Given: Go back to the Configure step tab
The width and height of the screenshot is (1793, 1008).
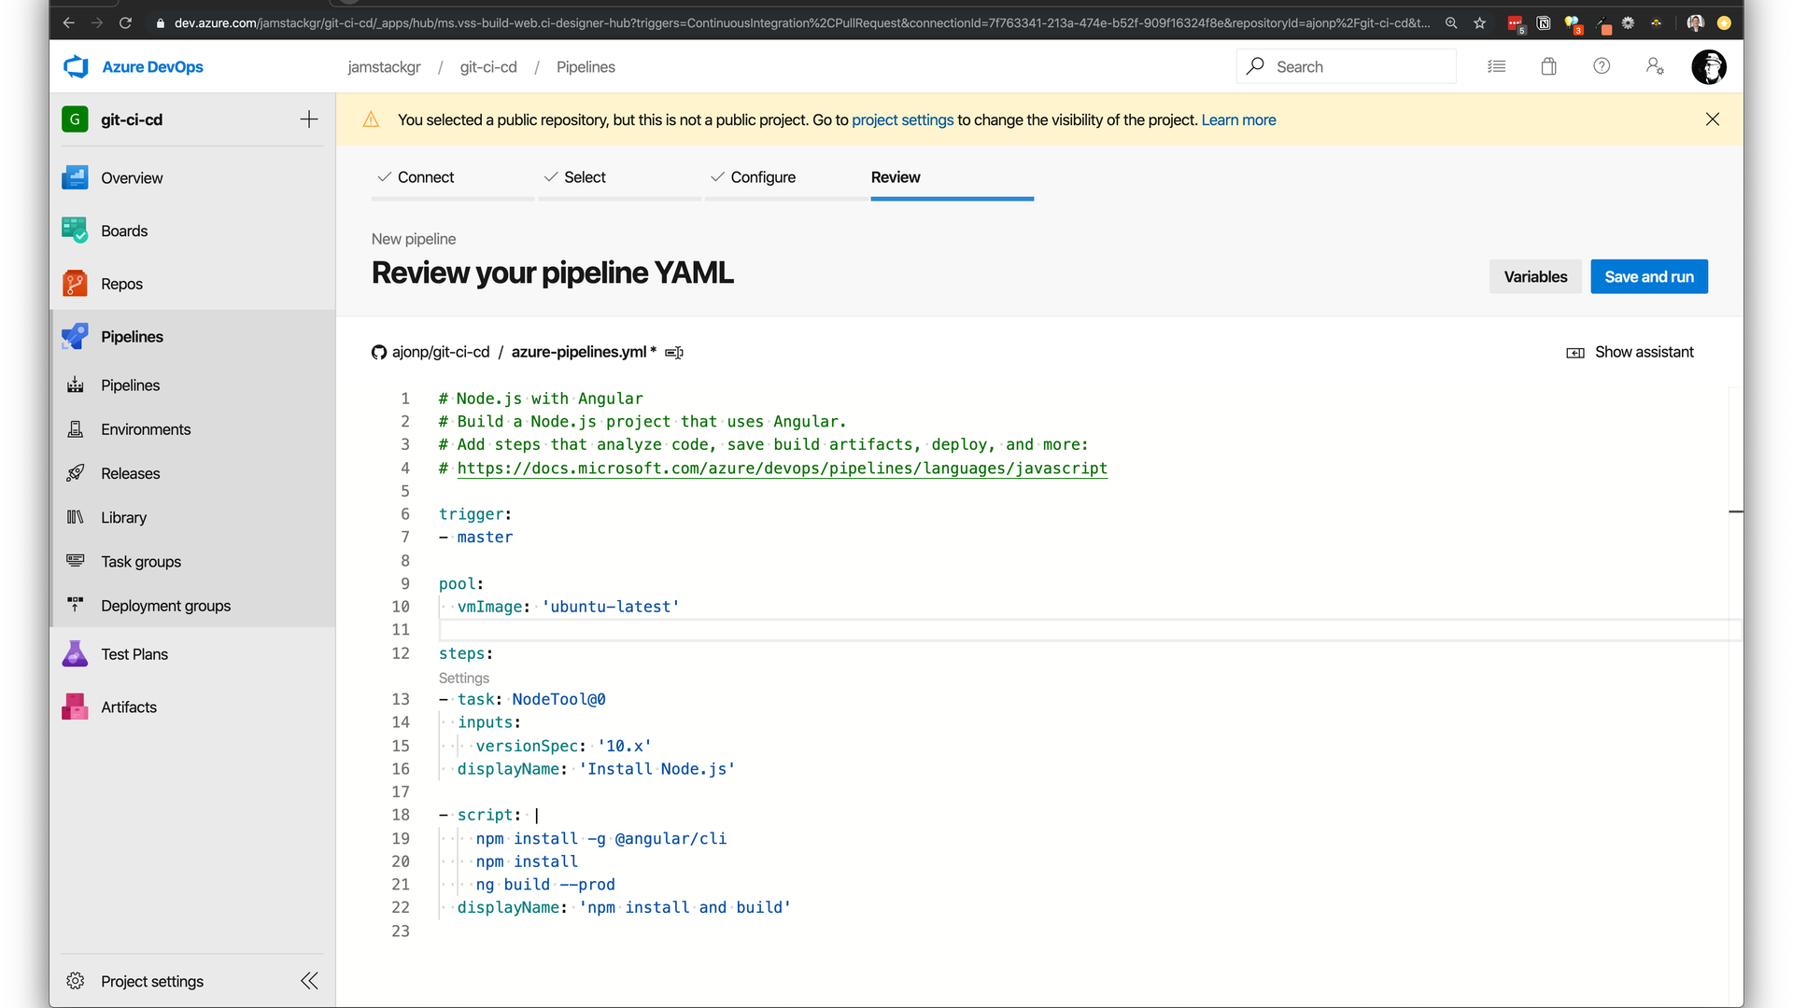Looking at the screenshot, I should click(x=763, y=177).
